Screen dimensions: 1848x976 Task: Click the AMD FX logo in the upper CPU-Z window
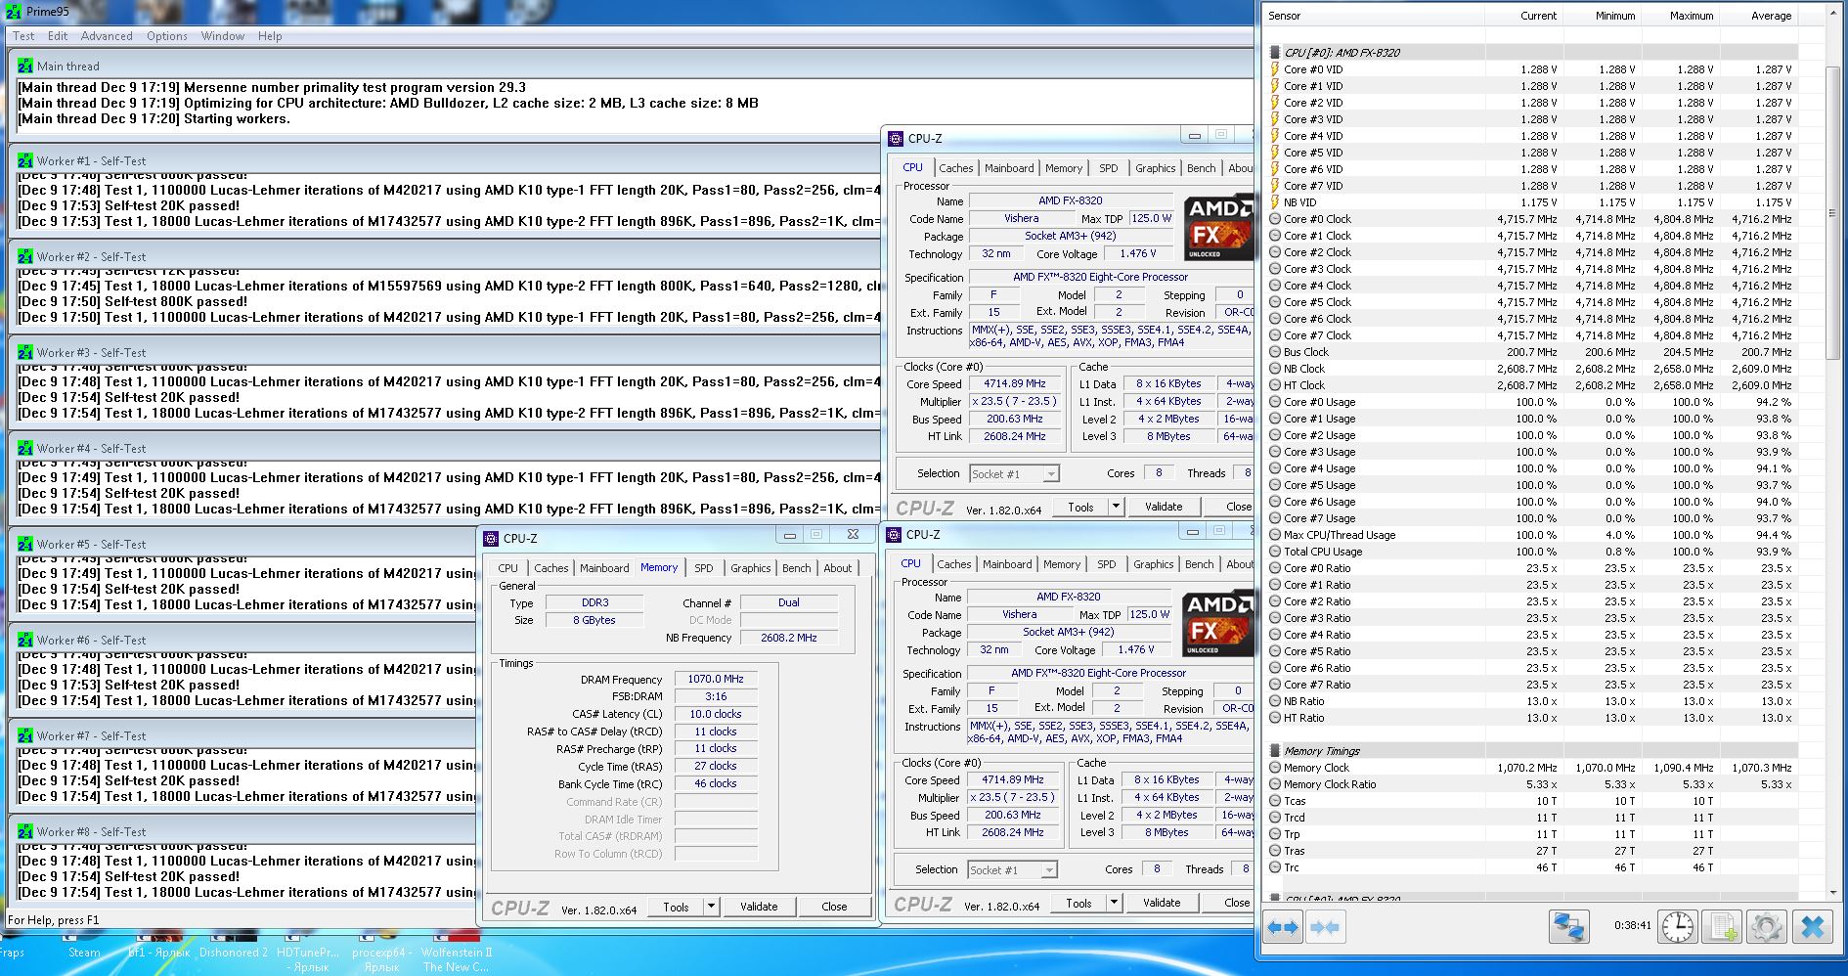1217,229
